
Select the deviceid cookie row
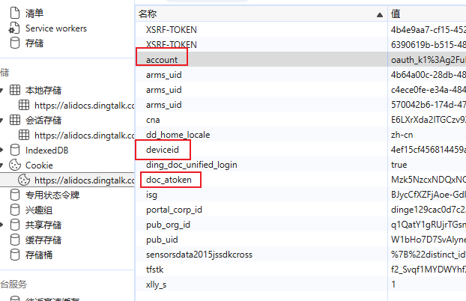pos(163,150)
